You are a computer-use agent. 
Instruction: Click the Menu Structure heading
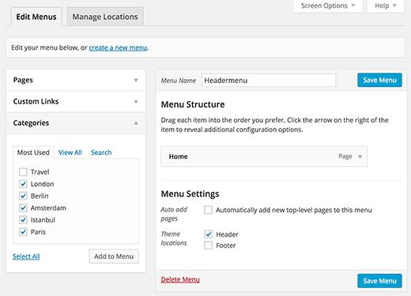[193, 104]
